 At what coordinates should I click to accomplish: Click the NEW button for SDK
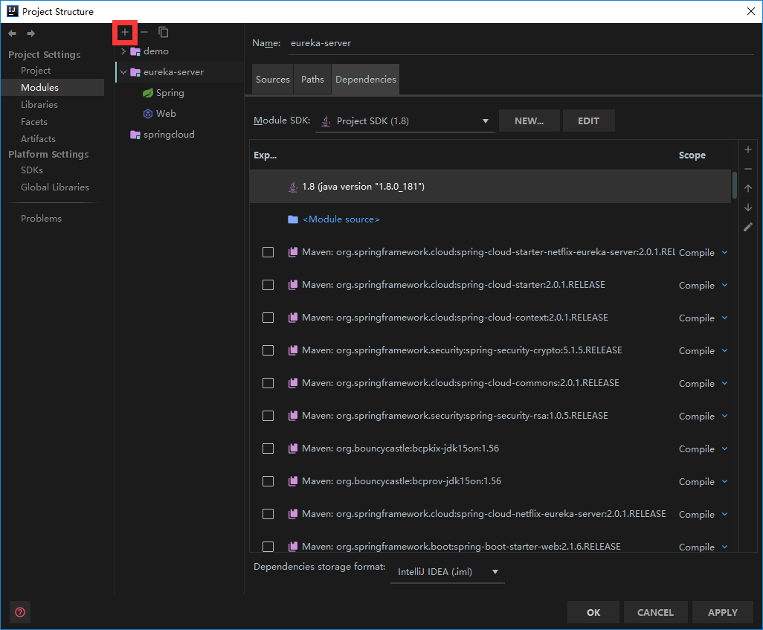coord(529,120)
